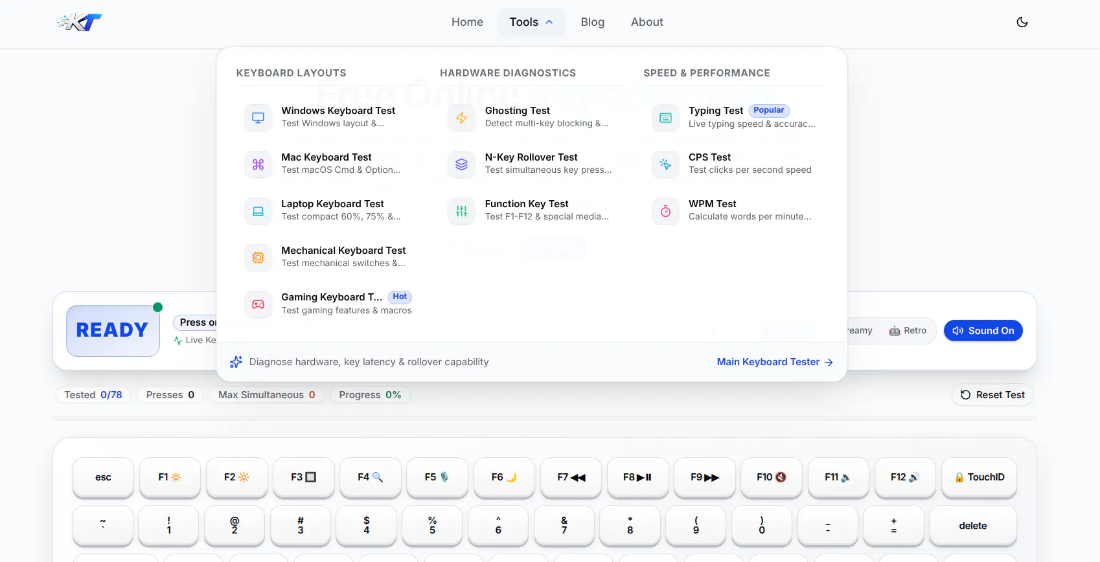Toggle dark mode moon icon
The image size is (1100, 562).
1022,22
